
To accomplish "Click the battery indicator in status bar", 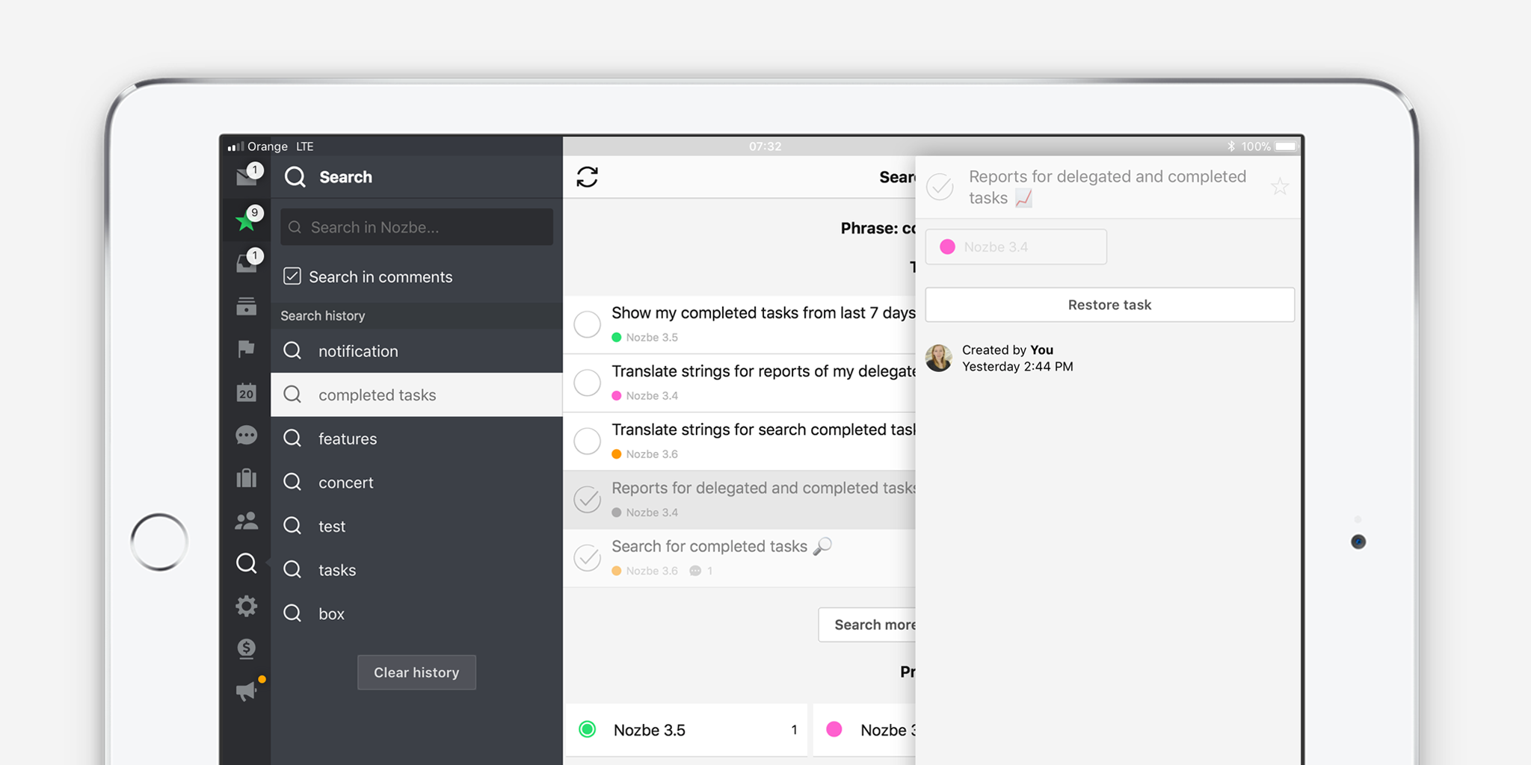I will tap(1286, 146).
